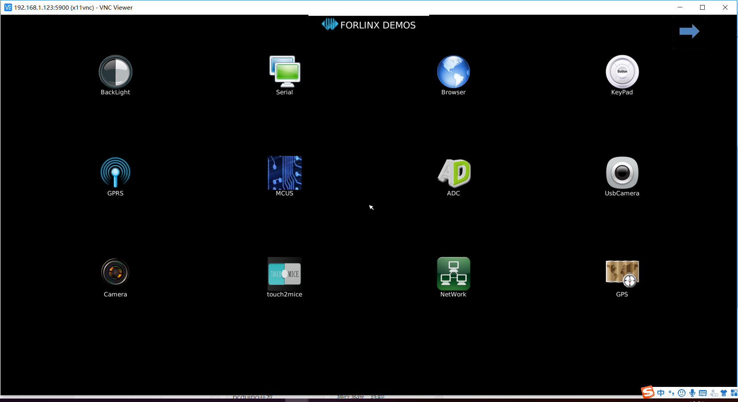
Task: Open Sogou soft keyboard icon
Action: [703, 393]
